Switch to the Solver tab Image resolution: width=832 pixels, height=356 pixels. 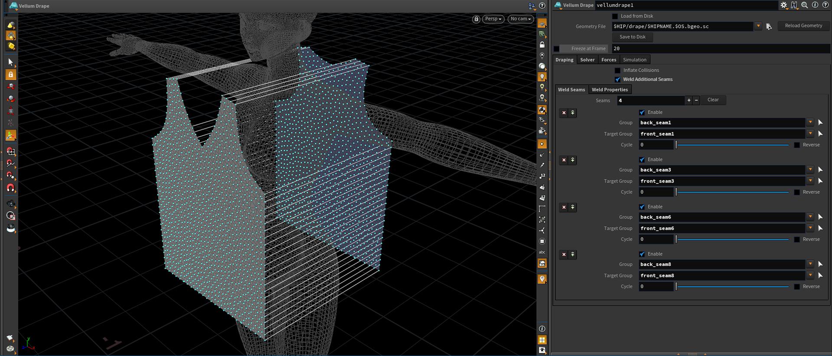(587, 60)
